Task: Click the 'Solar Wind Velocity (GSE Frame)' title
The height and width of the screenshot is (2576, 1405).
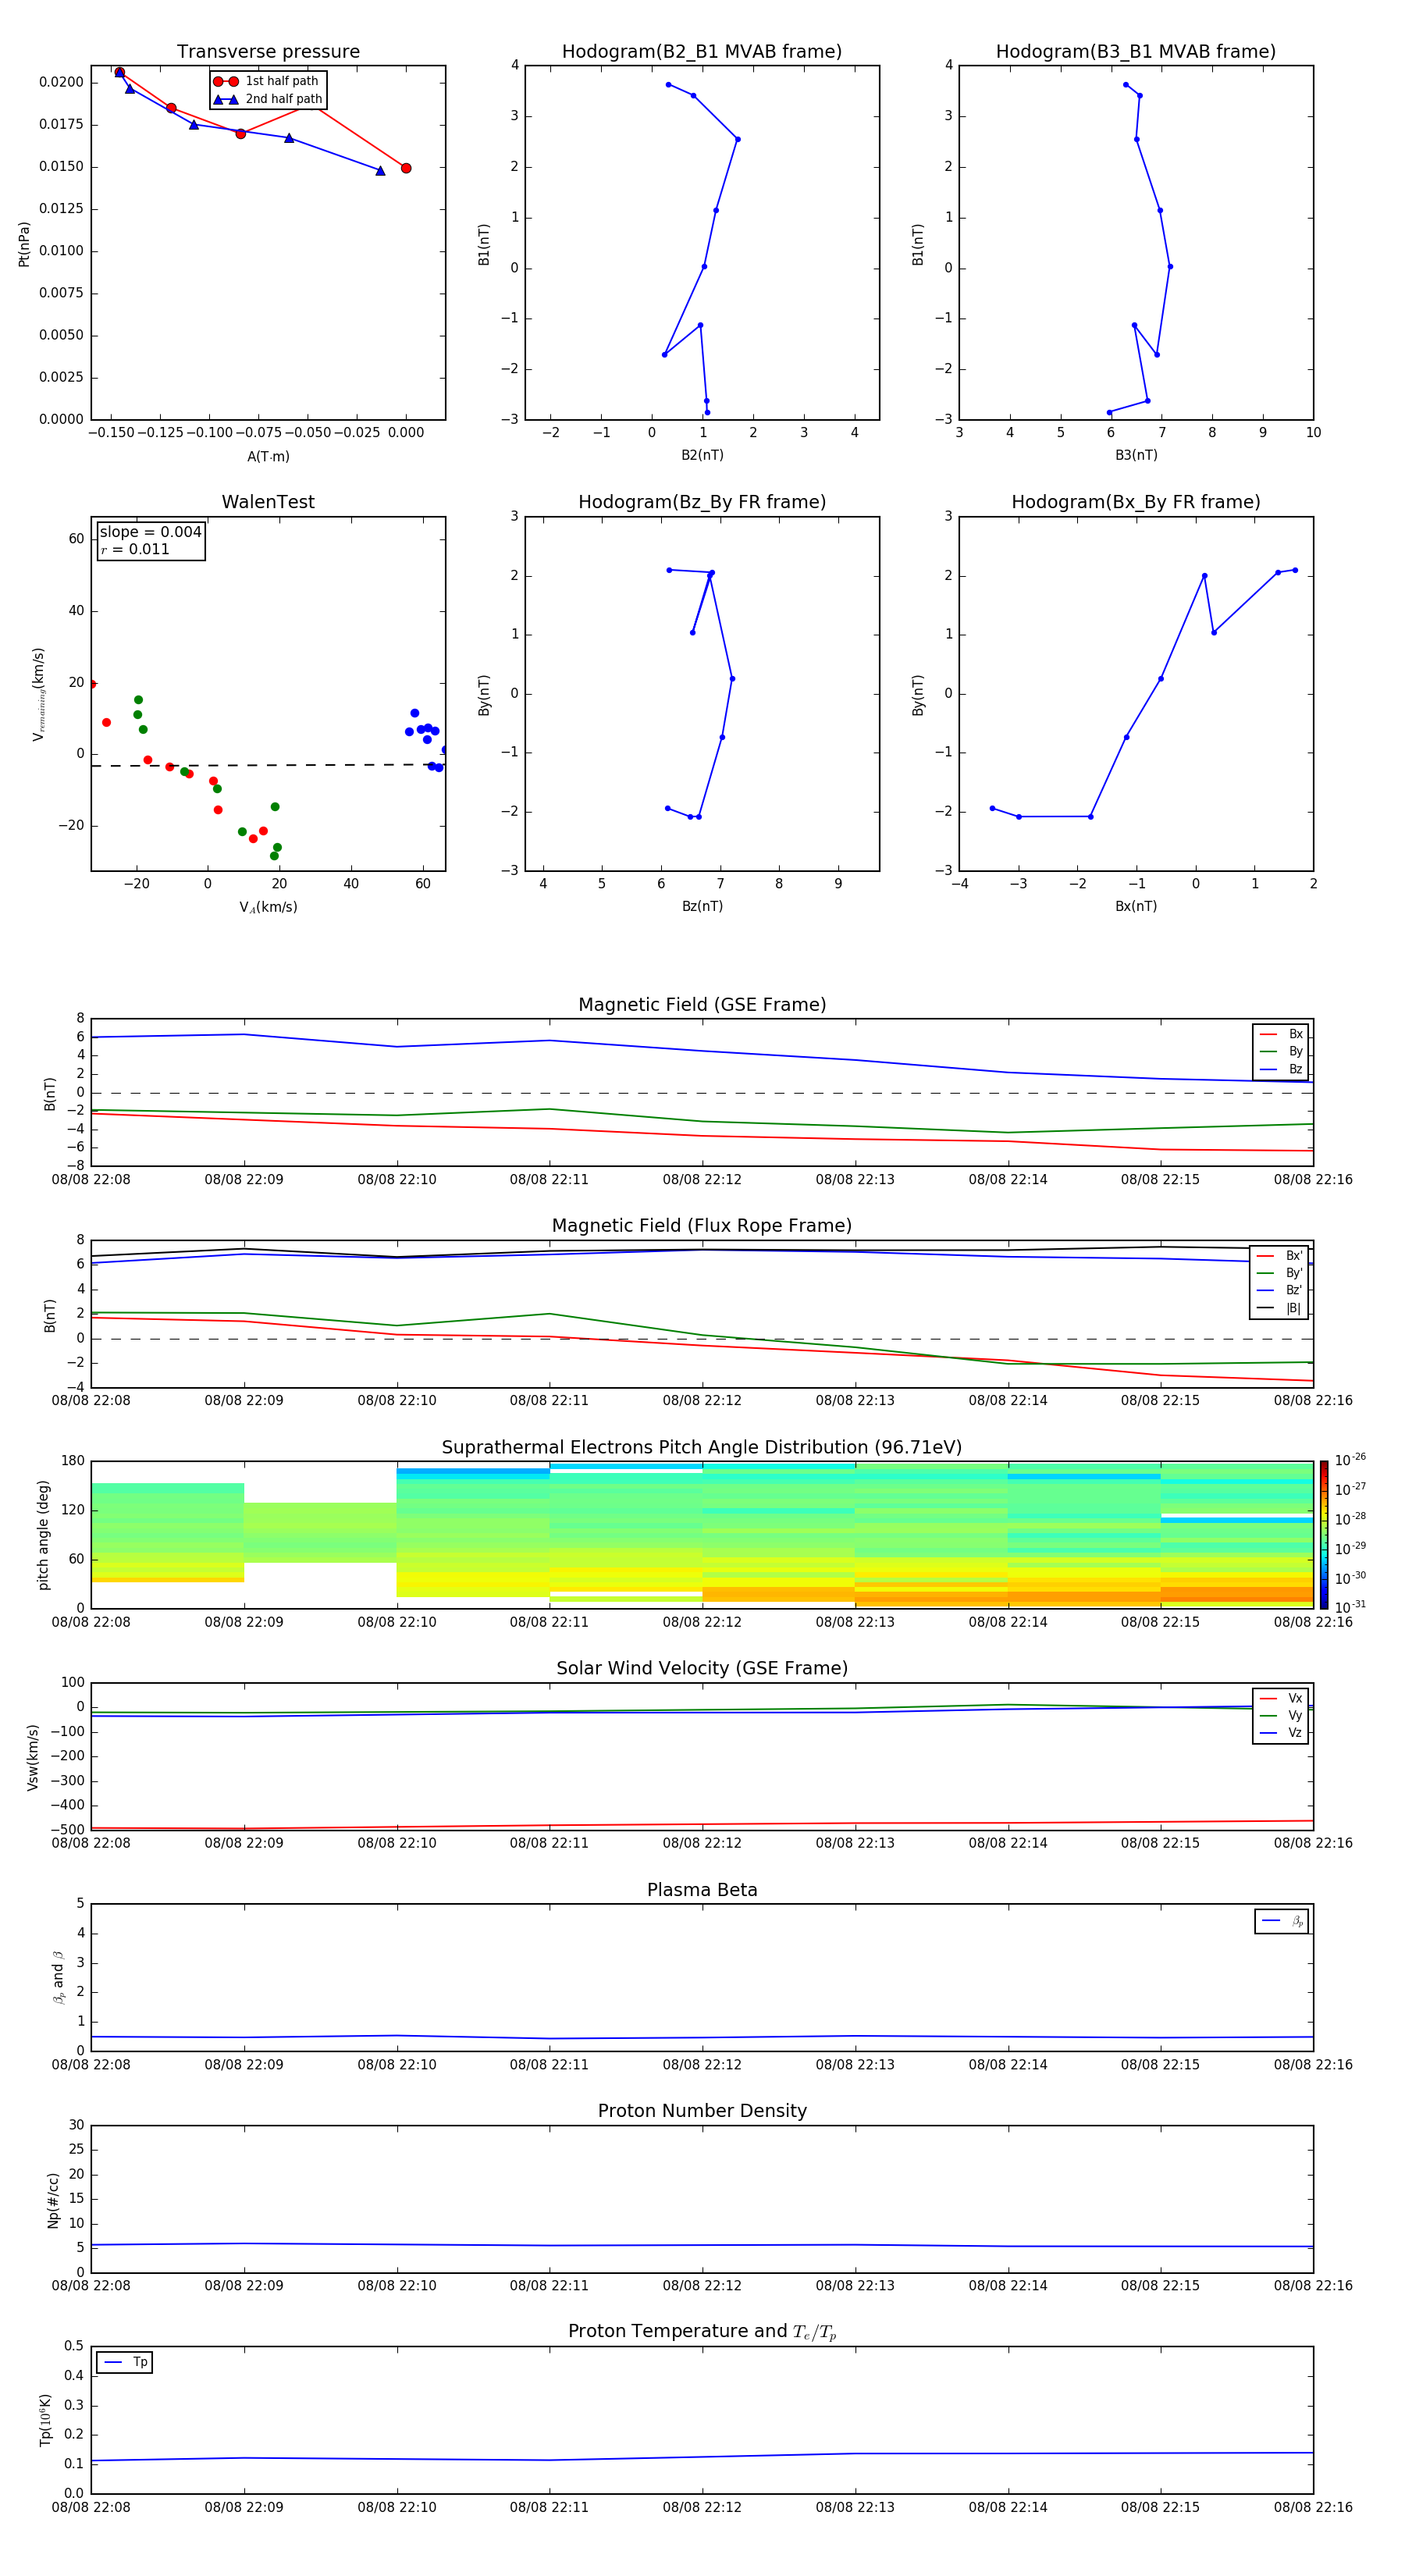Action: [x=702, y=1668]
